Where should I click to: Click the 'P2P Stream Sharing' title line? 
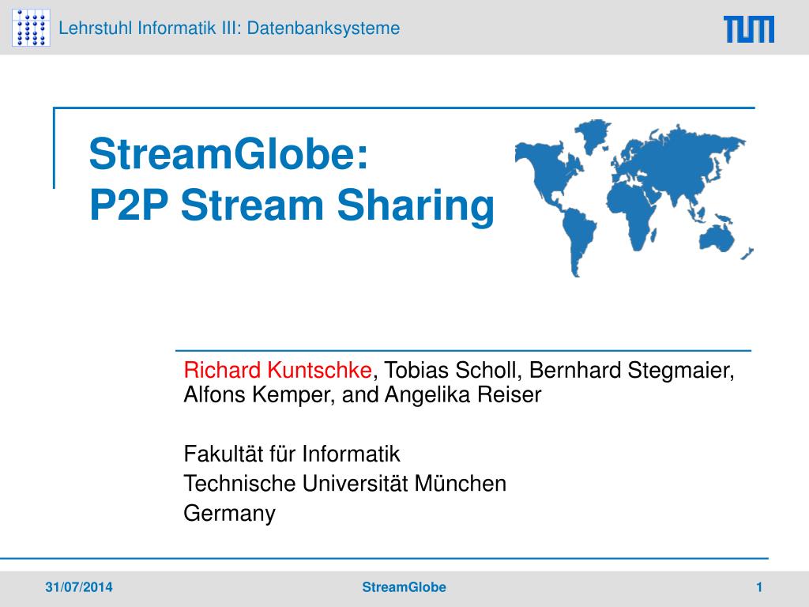click(292, 205)
